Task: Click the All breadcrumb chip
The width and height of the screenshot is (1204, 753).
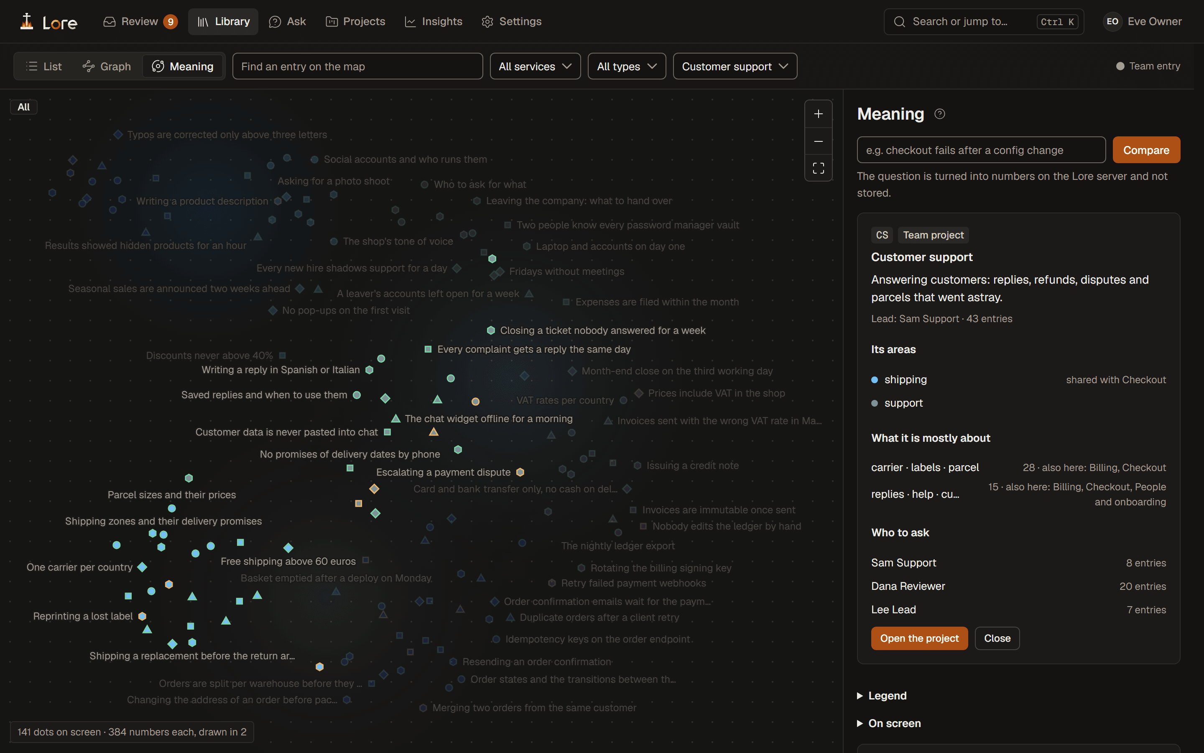Action: 23,107
